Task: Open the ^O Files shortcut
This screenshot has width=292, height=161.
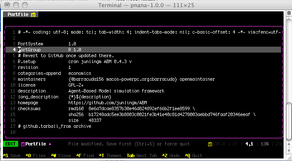Action: pyautogui.click(x=36, y=156)
